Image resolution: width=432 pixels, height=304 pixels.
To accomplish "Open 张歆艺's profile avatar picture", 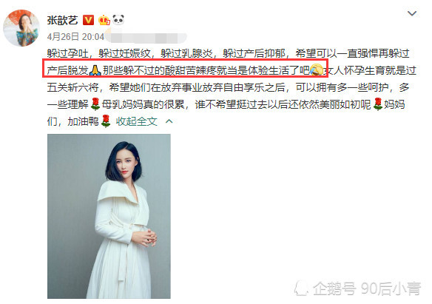I will coord(21,28).
